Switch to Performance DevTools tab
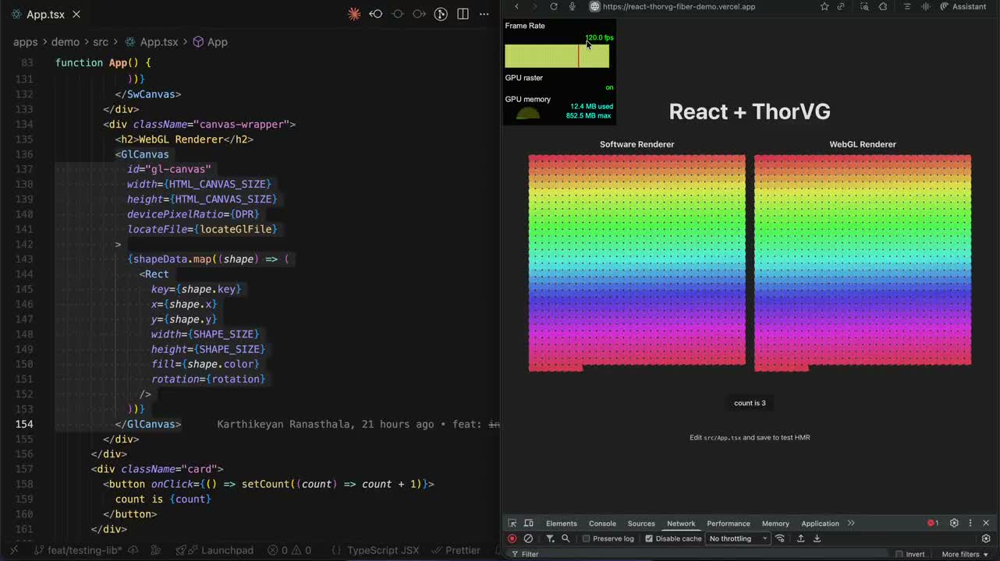The width and height of the screenshot is (1000, 561). pos(729,524)
